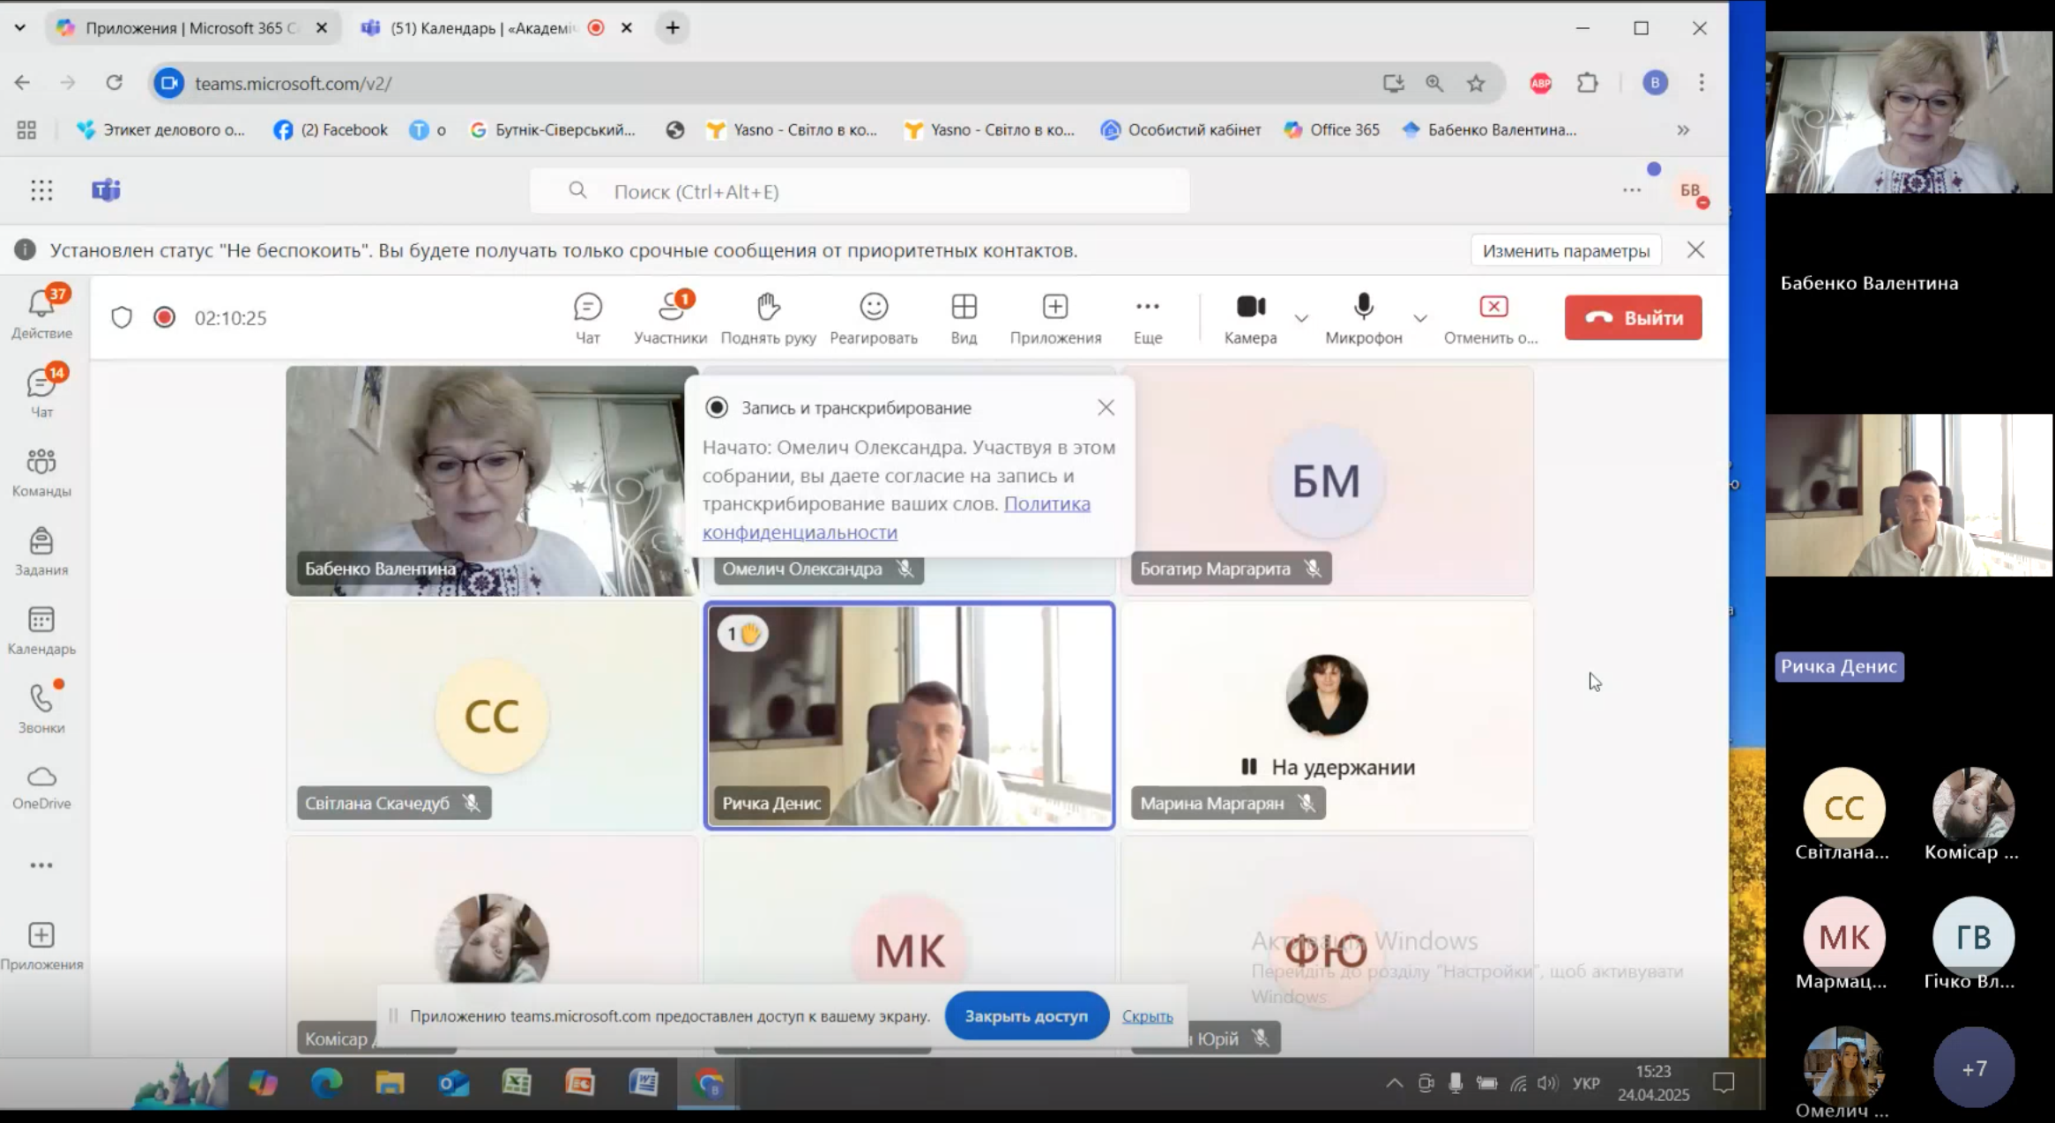Open tab search dropdown arrow
Screen dimensions: 2055x1123
[19, 28]
